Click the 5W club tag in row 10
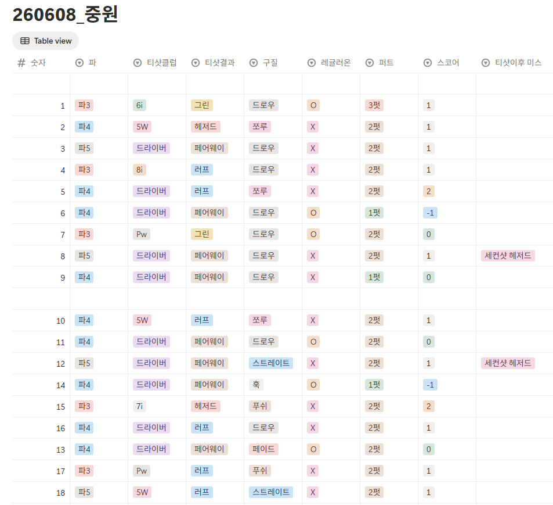 click(x=142, y=320)
